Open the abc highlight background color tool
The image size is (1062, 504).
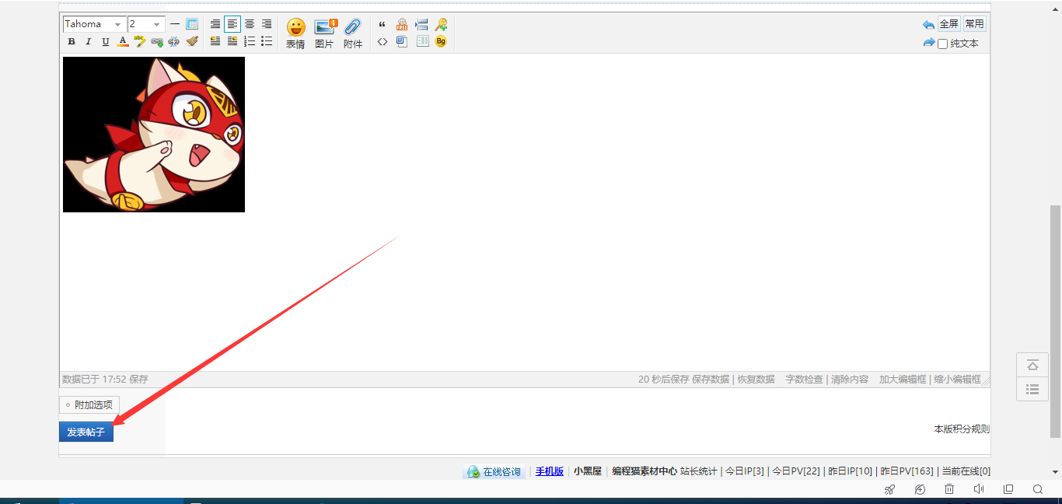pos(139,41)
